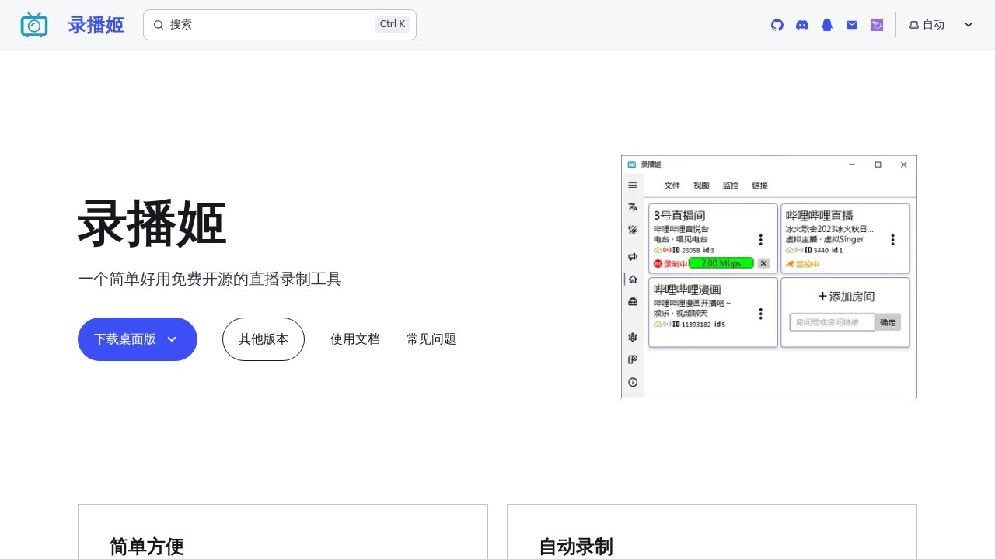Image resolution: width=995 pixels, height=559 pixels.
Task: Click the email contact envelope icon
Action: pyautogui.click(x=851, y=25)
